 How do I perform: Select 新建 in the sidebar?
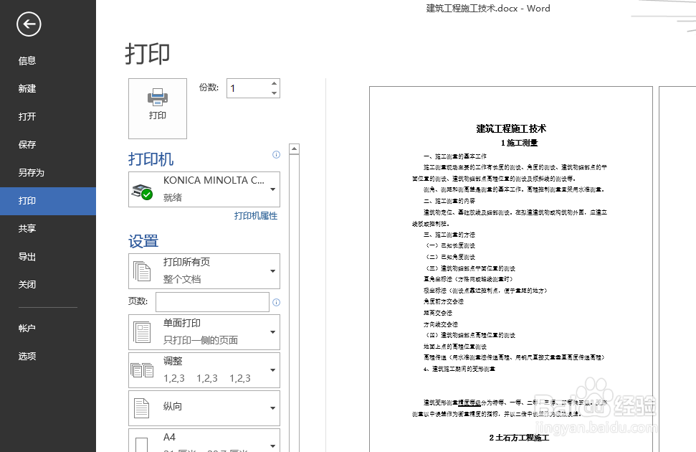click(x=27, y=88)
